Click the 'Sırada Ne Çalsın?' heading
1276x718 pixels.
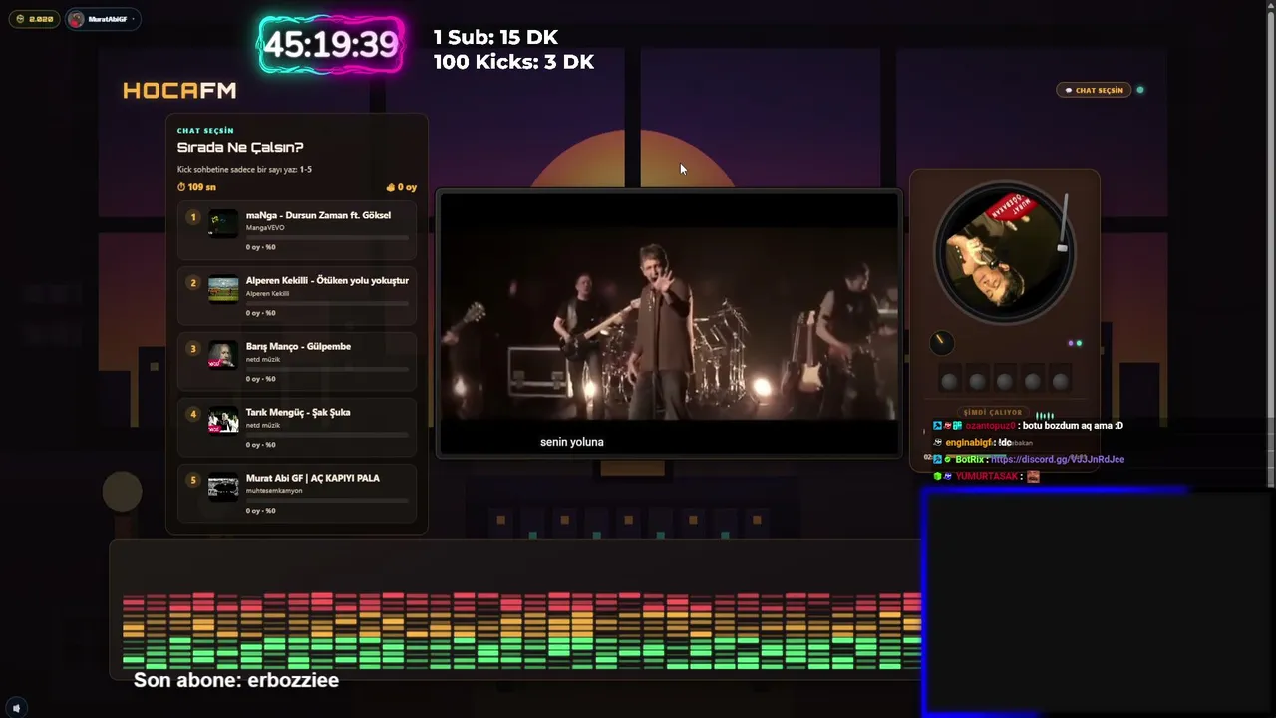pyautogui.click(x=240, y=148)
